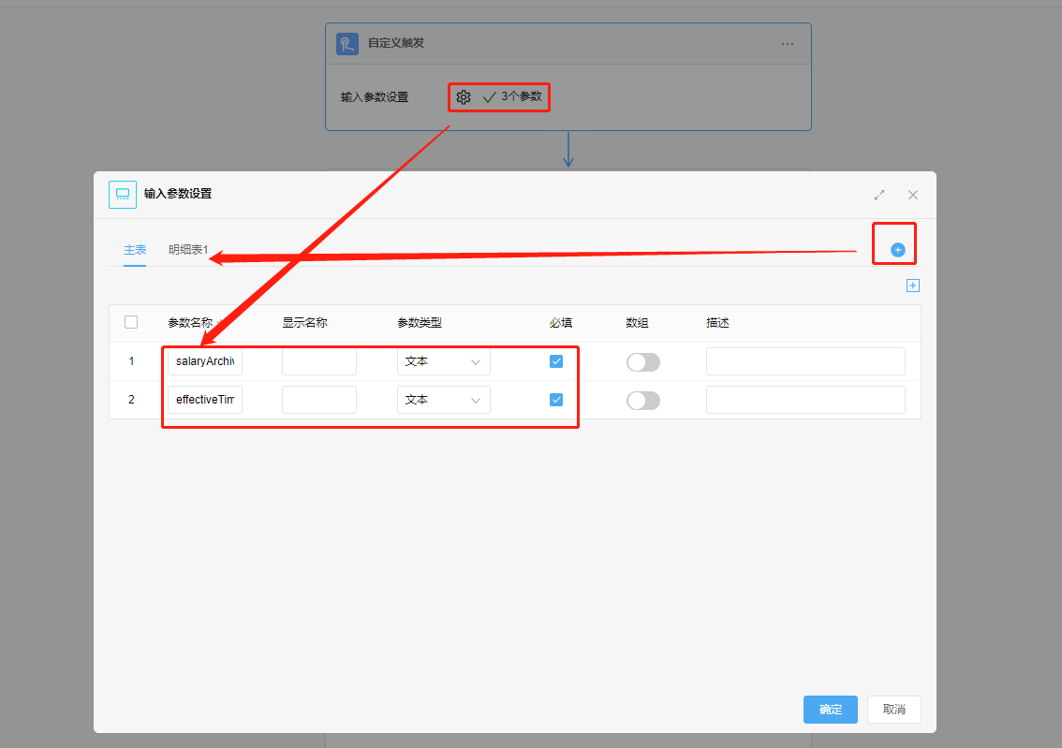Image resolution: width=1062 pixels, height=748 pixels.
Task: Click the 描述 field in row 2
Action: pos(805,400)
